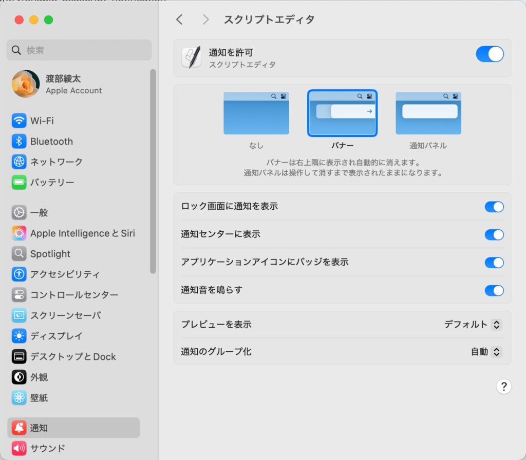526x460 pixels.
Task: Open the 壁紙 wallpaper icon
Action: tap(19, 397)
